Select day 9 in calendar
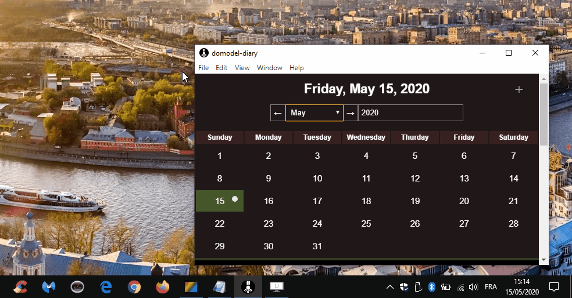This screenshot has width=572, height=298. pos(269,179)
